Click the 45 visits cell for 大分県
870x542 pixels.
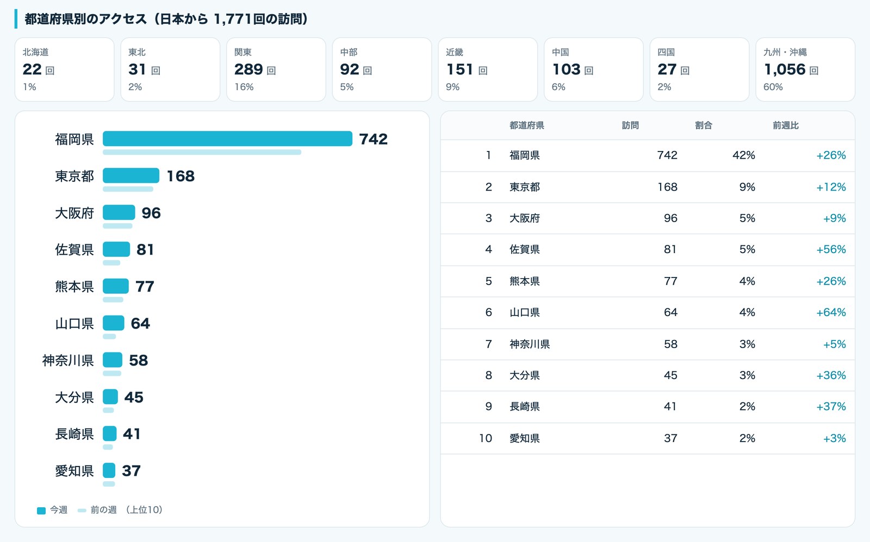coord(670,375)
